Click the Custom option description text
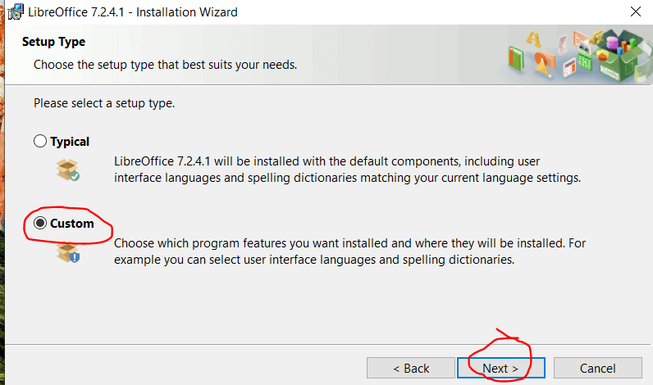The height and width of the screenshot is (385, 653). 349,251
